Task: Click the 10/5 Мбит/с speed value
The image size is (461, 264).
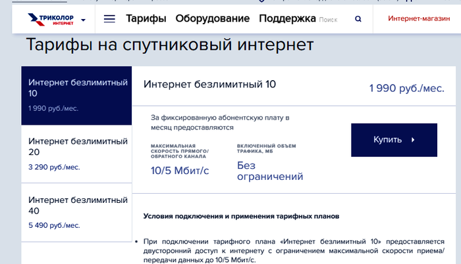Action: coord(180,171)
